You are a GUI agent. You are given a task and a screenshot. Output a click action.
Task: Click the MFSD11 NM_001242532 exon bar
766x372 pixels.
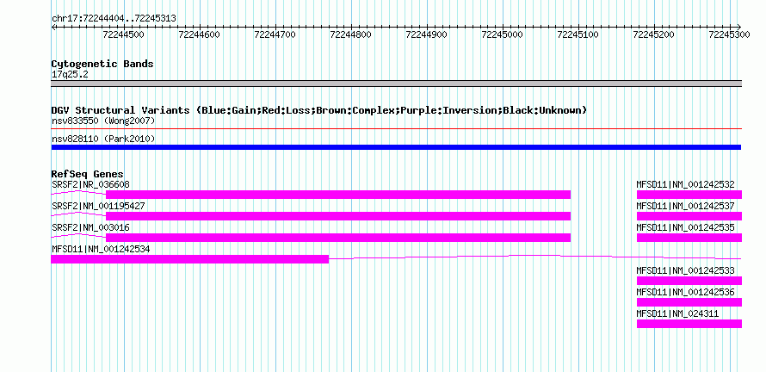coord(689,195)
